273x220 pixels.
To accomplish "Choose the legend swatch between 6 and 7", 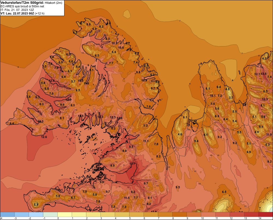I will 151,215.
